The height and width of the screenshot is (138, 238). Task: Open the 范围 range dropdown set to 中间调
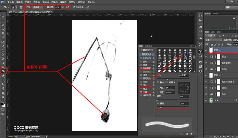pyautogui.click(x=38, y=7)
